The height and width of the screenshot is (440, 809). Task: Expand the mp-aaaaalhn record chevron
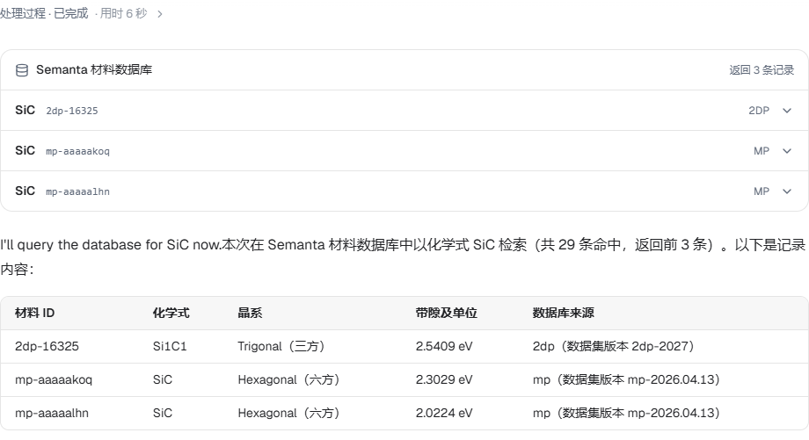coord(787,191)
